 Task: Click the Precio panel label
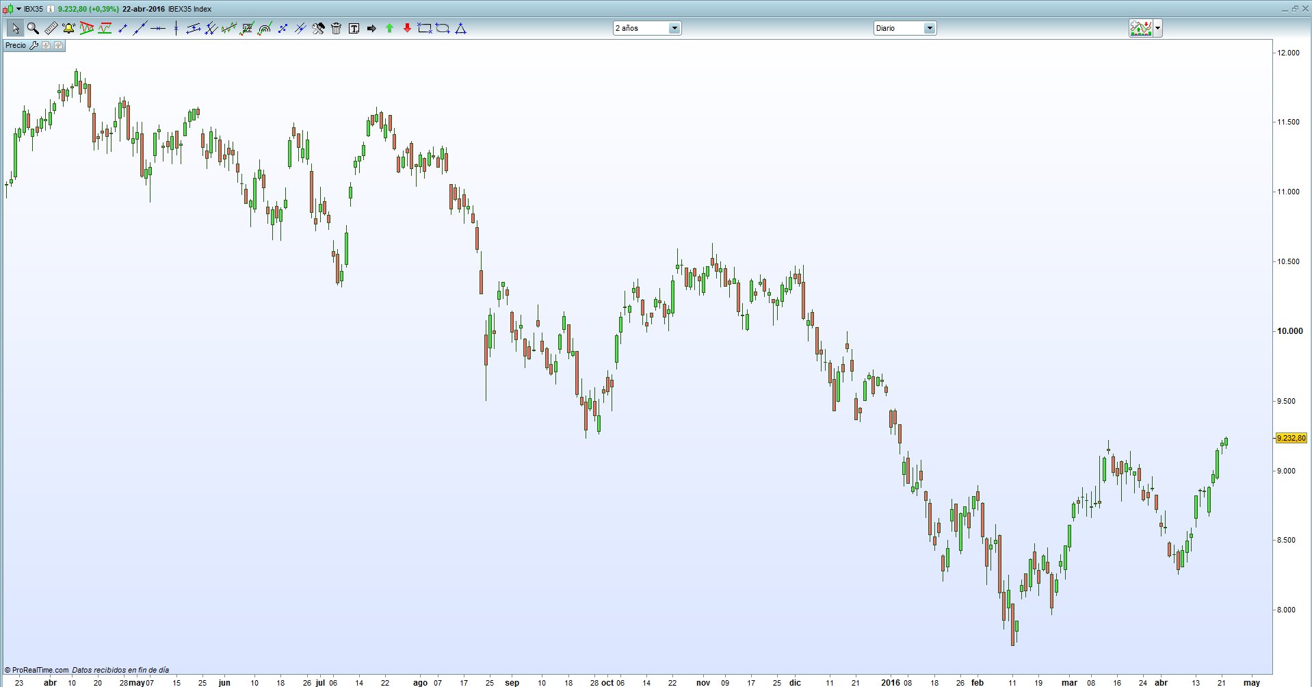click(15, 45)
